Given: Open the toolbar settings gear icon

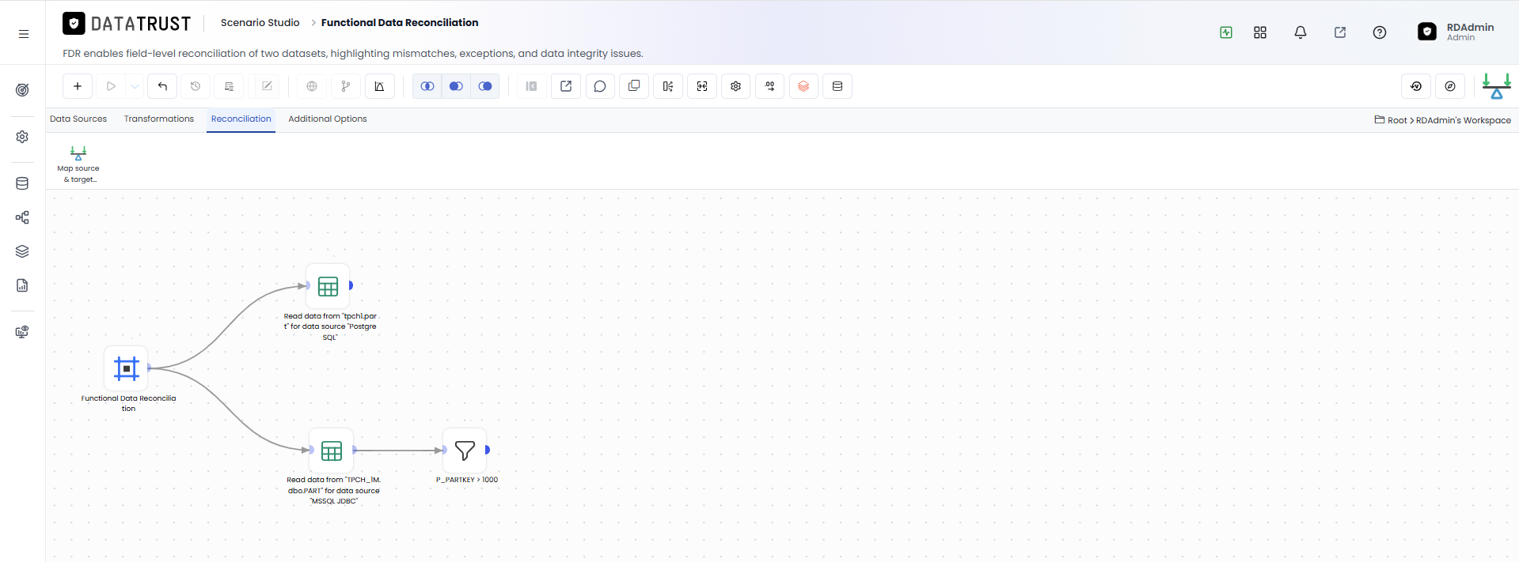Looking at the screenshot, I should pyautogui.click(x=736, y=86).
